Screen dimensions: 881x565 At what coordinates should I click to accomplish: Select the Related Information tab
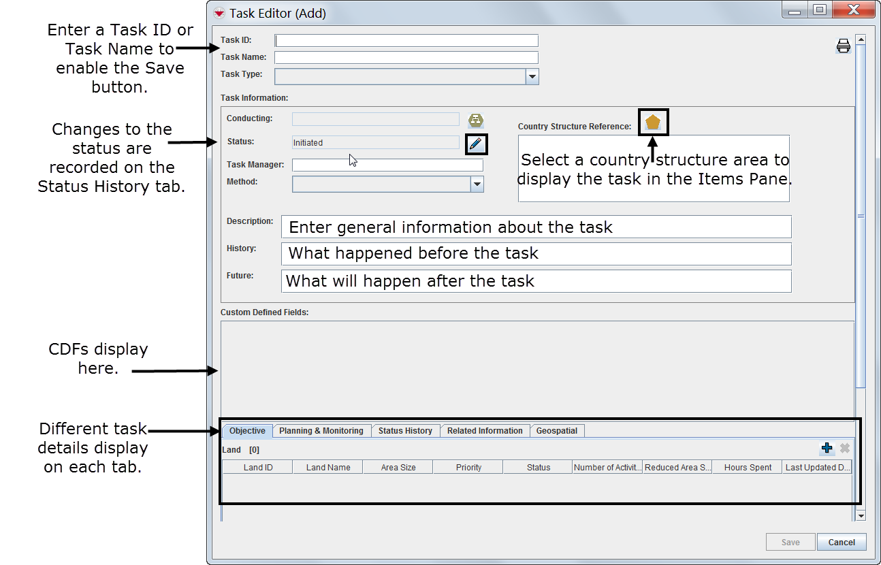(x=485, y=431)
